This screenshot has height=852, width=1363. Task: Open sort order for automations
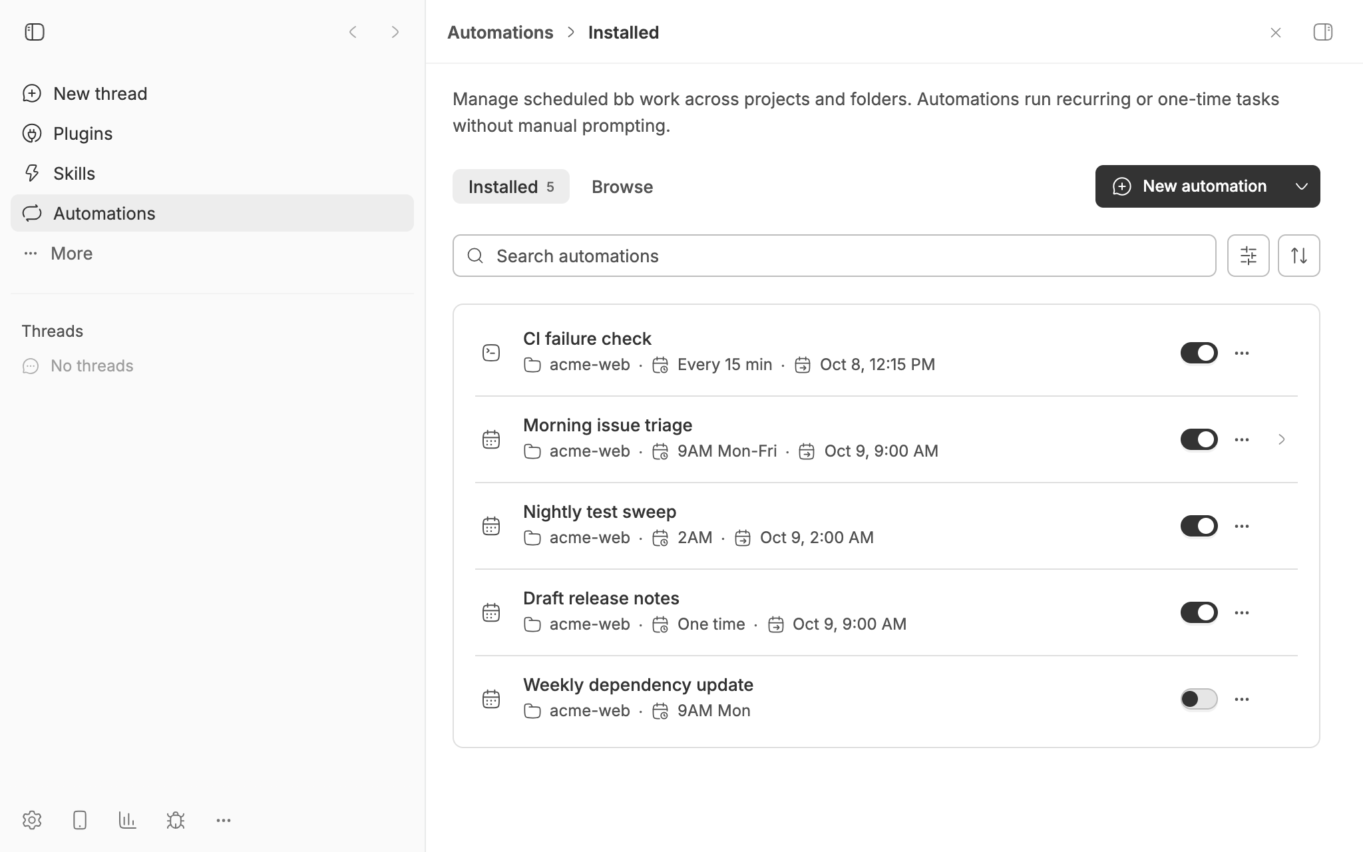pyautogui.click(x=1299, y=256)
